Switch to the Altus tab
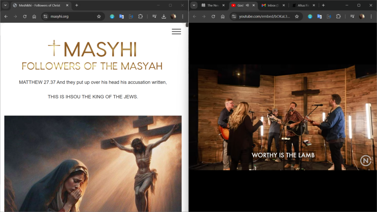 (x=301, y=6)
